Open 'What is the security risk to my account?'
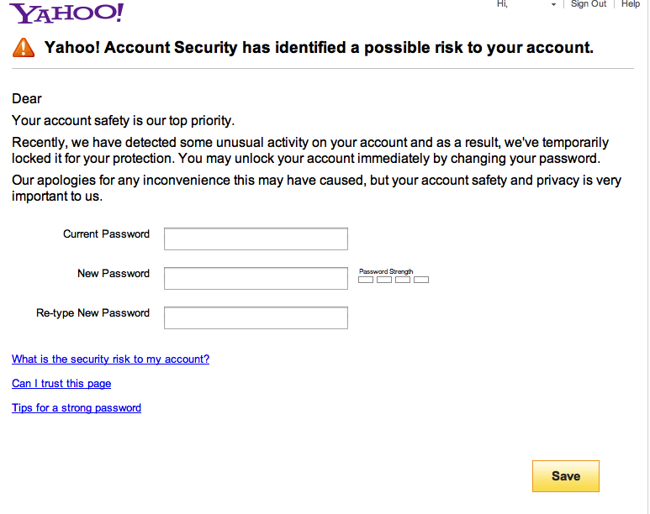Viewport: 650px width, 514px height. [110, 359]
